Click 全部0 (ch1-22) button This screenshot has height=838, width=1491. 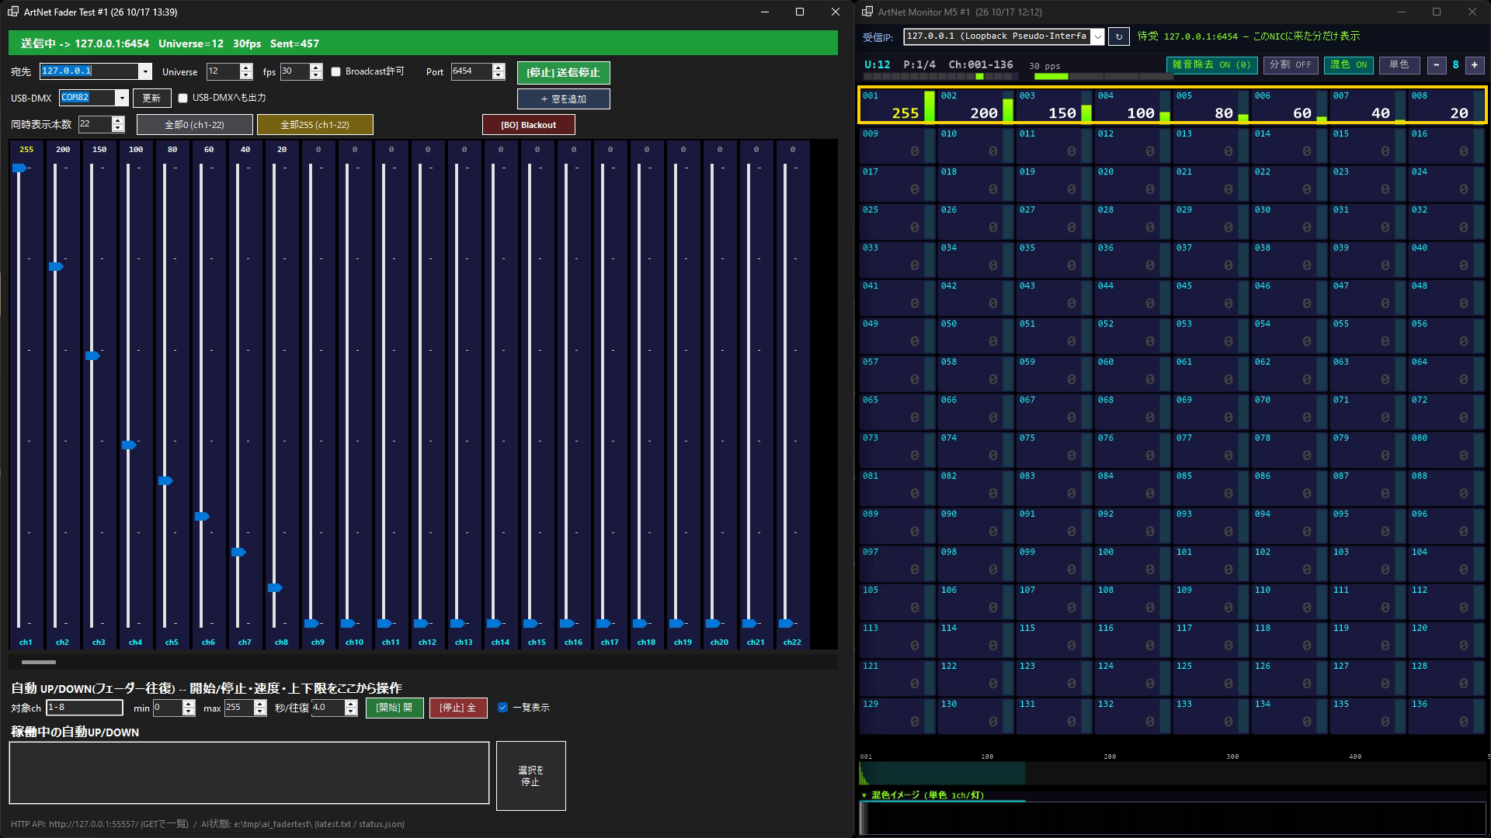coord(194,125)
